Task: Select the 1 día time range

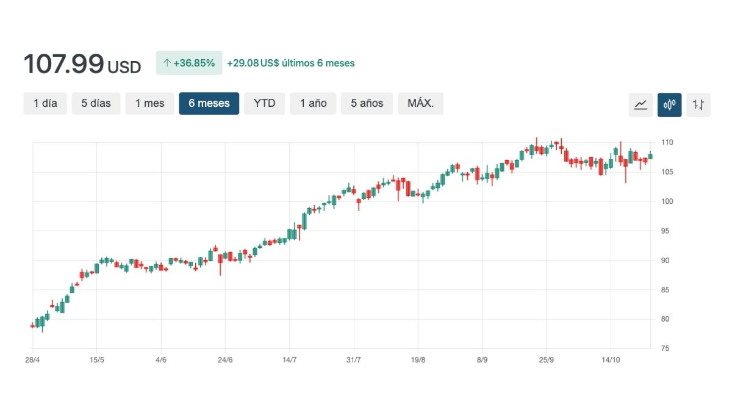Action: coord(45,103)
